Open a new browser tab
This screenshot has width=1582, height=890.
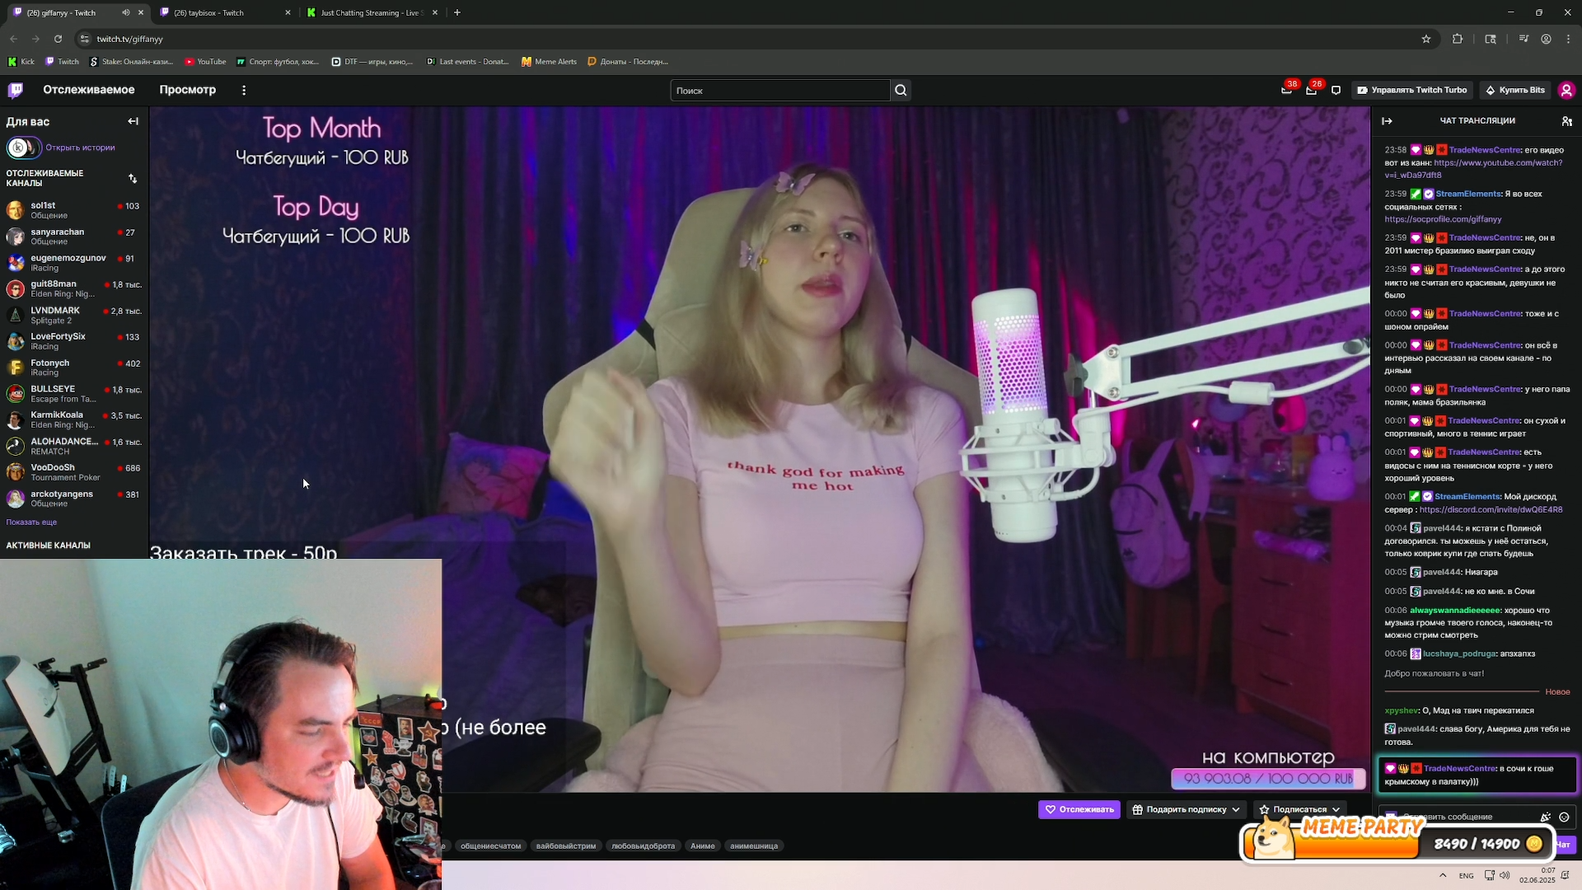point(457,12)
